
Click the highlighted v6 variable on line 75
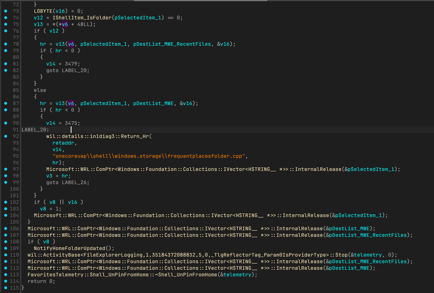point(65,24)
